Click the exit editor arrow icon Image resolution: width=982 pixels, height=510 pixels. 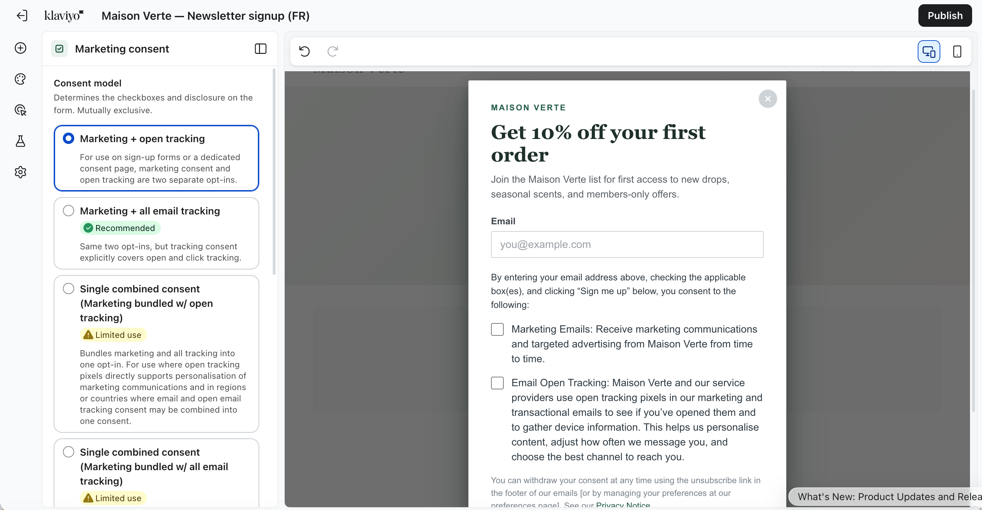pos(22,16)
